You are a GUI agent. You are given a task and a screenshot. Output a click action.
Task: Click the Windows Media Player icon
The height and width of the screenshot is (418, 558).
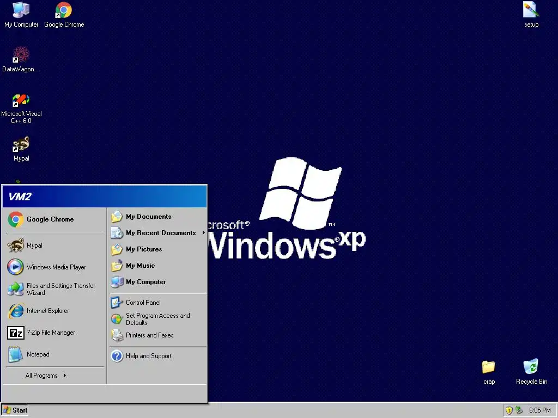(16, 267)
